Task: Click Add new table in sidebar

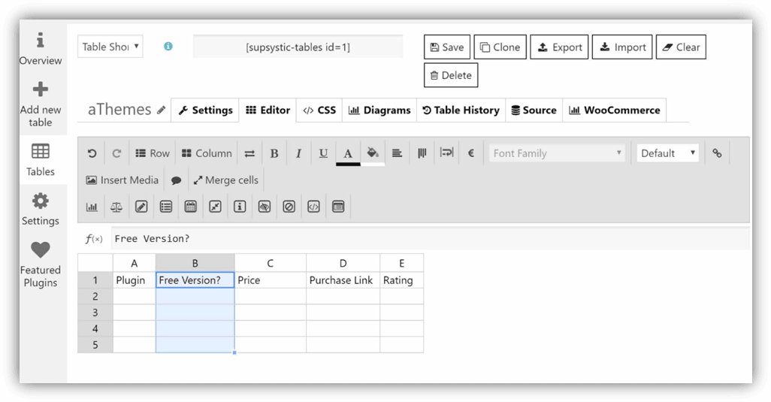Action: [41, 104]
